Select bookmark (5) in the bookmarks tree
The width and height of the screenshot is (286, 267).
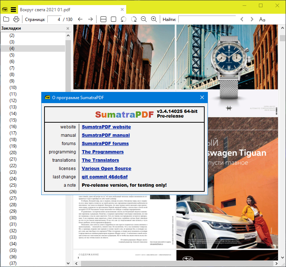pos(12,55)
